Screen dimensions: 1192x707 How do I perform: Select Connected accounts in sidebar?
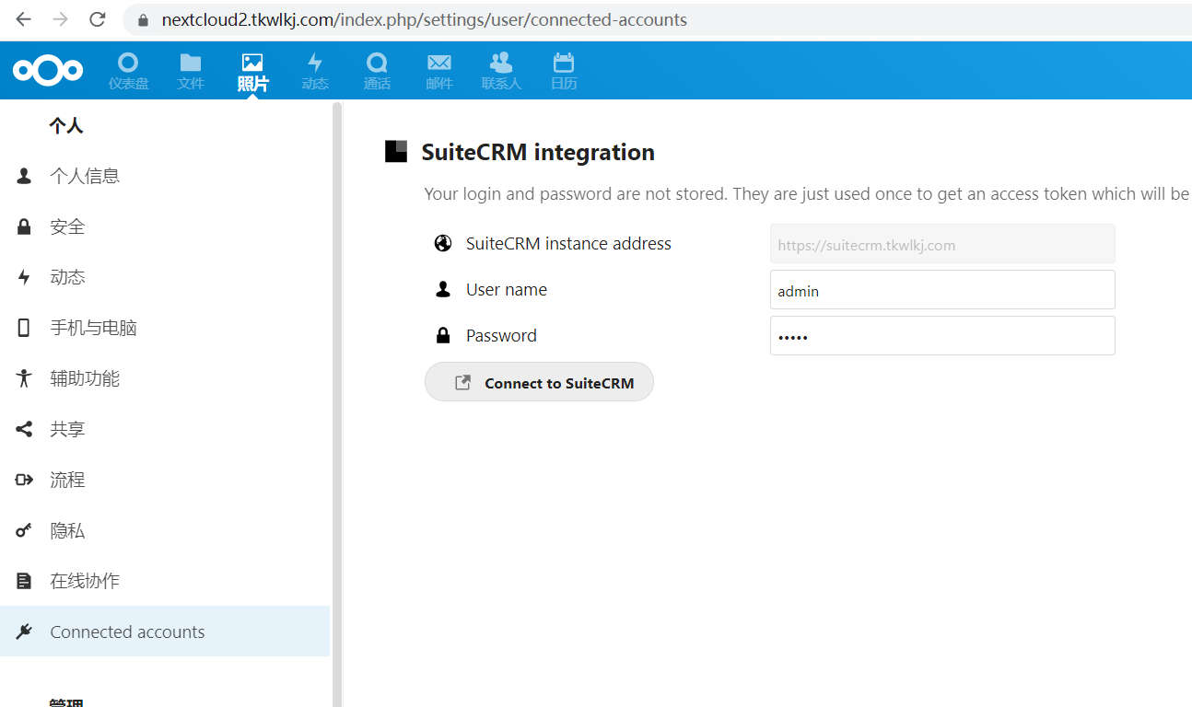pos(165,632)
